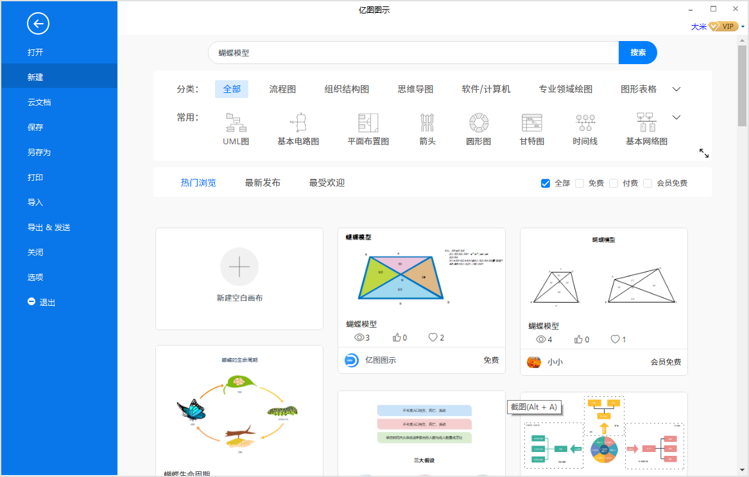Select the 时间线 icon
749x477 pixels.
pos(585,122)
